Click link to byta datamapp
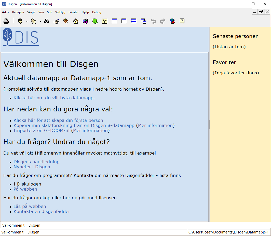The image size is (271, 236). (x=54, y=98)
